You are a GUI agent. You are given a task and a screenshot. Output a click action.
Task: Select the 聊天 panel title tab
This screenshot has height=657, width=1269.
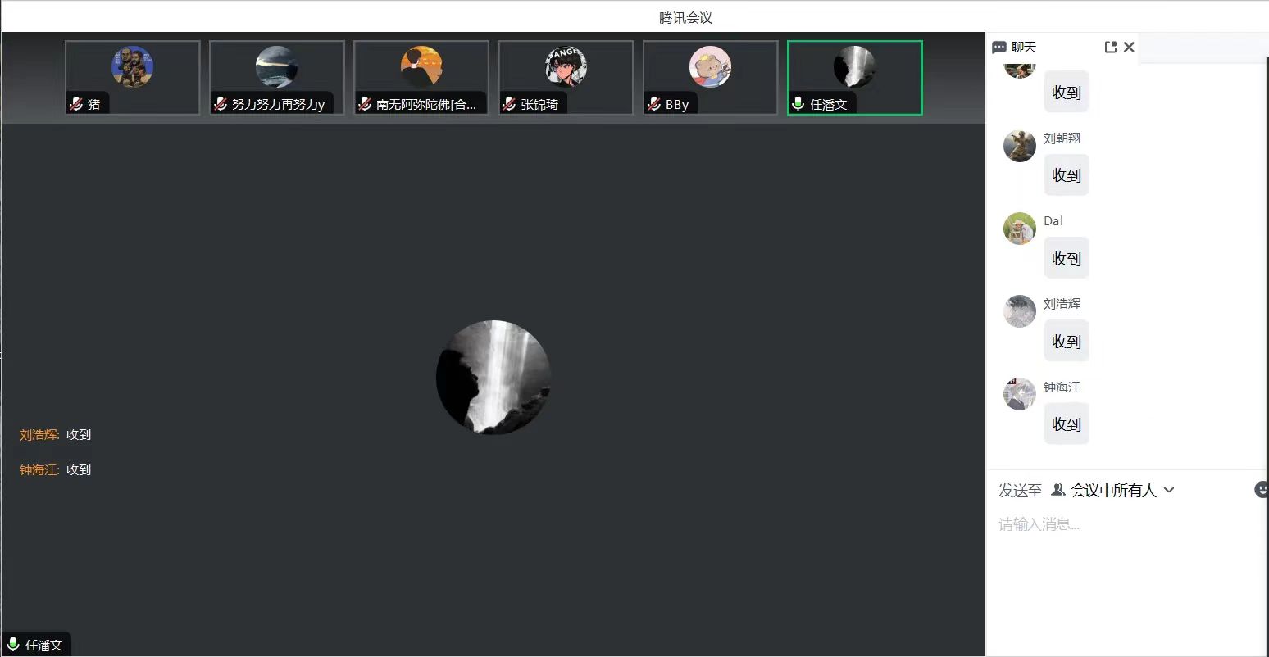[1023, 48]
